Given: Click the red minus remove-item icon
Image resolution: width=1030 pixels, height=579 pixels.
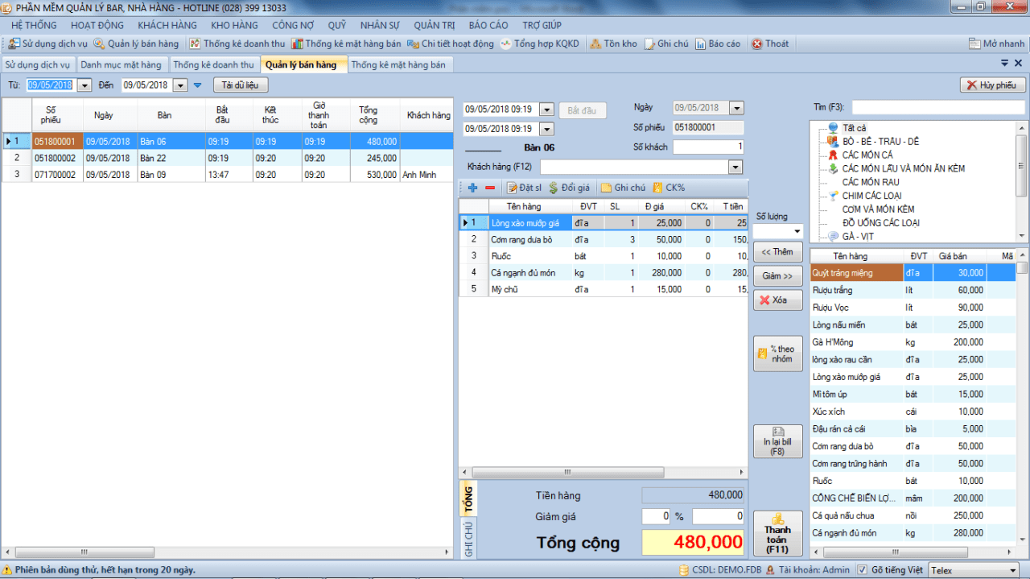Looking at the screenshot, I should coord(490,188).
